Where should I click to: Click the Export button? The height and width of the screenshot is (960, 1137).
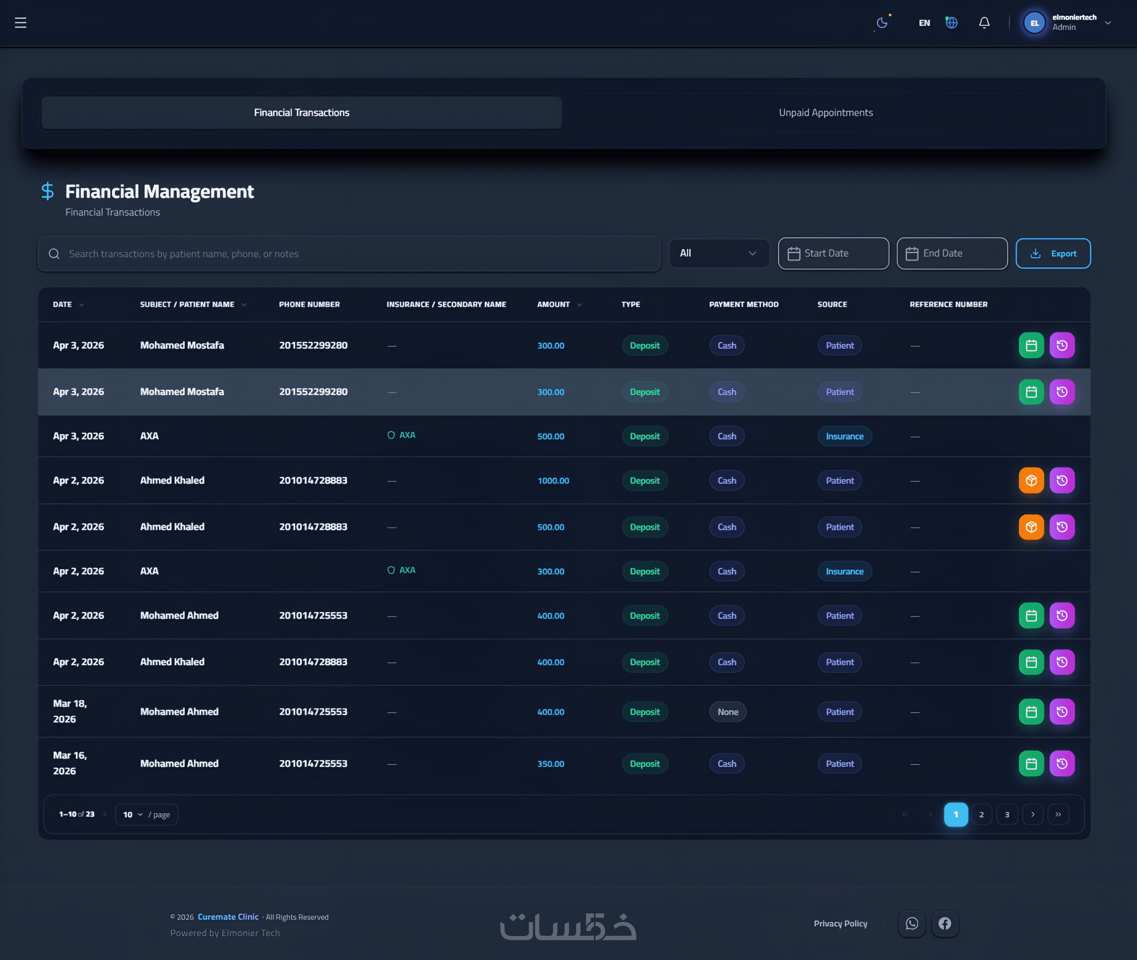pos(1053,254)
